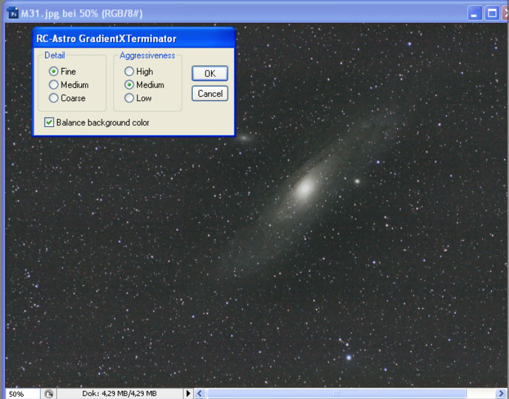The width and height of the screenshot is (509, 399).
Task: Toggle Balance background color checkbox
Action: (x=49, y=123)
